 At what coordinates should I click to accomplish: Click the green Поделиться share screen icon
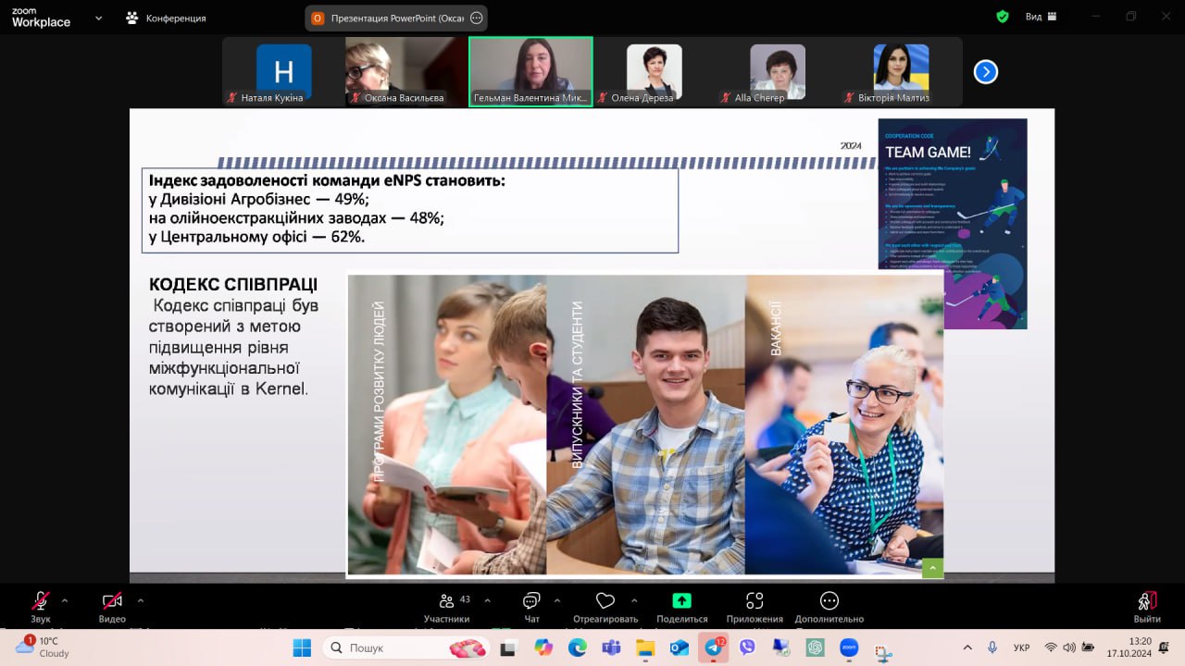tap(681, 601)
